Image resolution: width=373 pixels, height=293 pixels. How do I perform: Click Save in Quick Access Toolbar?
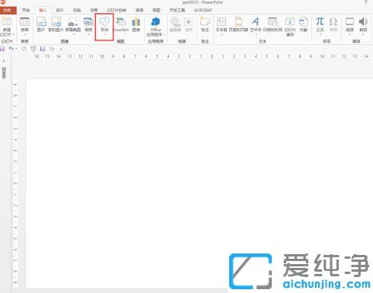point(2,49)
